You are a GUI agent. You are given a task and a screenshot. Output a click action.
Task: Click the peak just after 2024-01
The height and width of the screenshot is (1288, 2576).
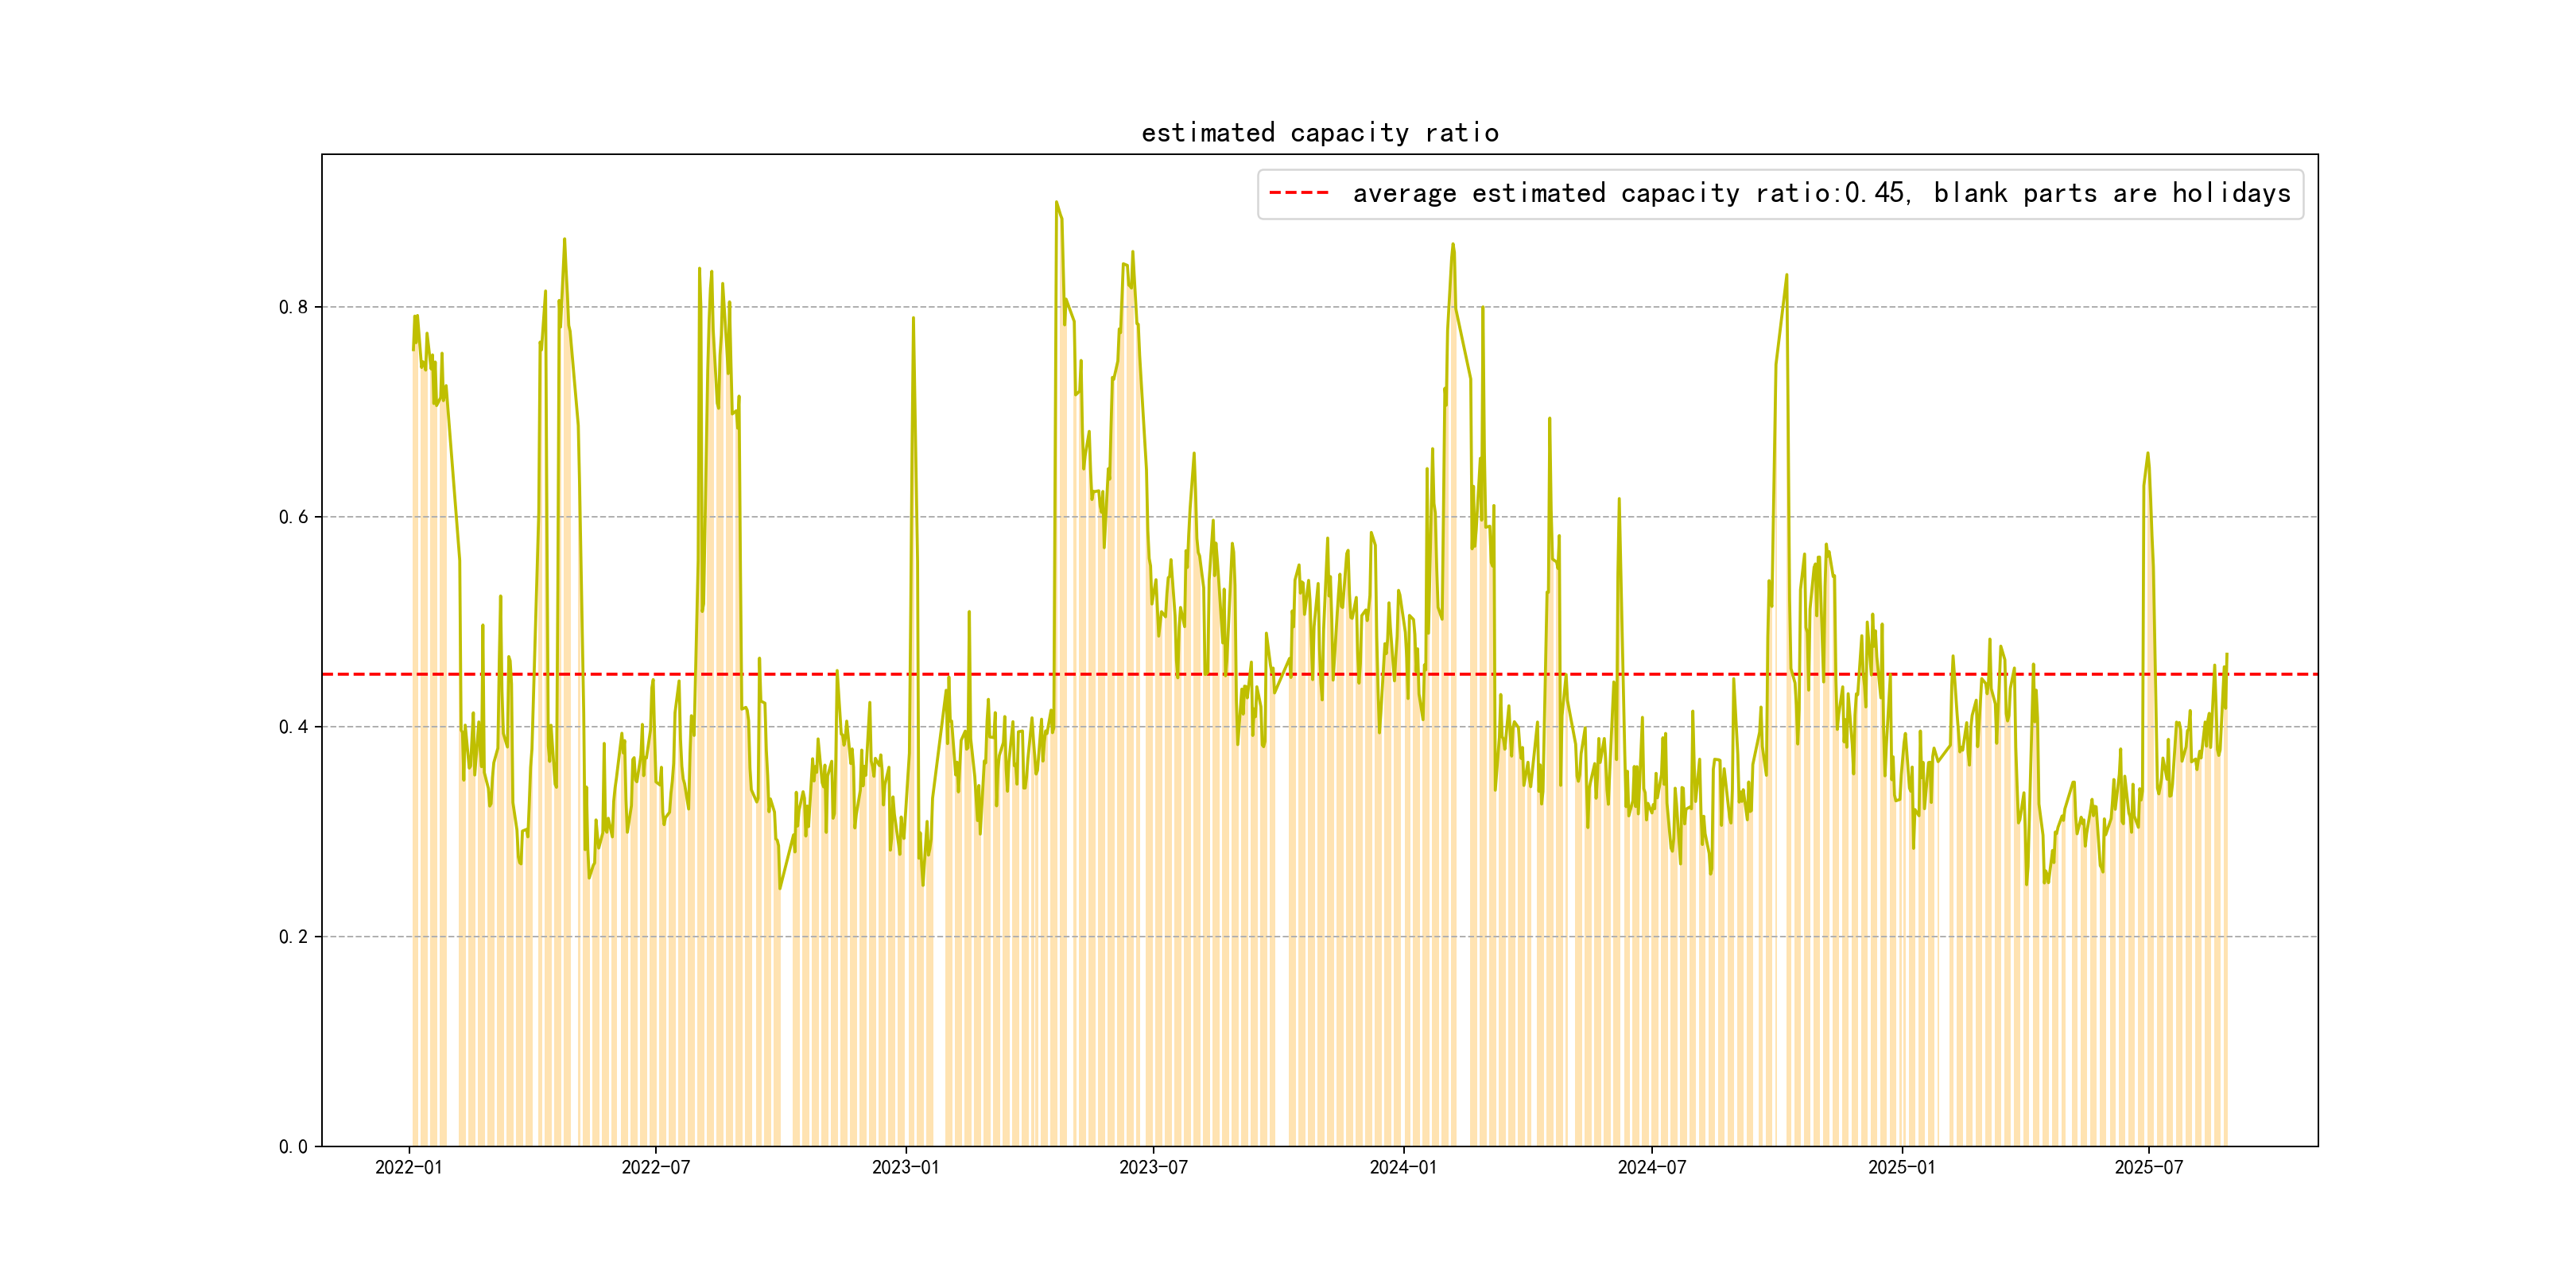coord(1452,245)
